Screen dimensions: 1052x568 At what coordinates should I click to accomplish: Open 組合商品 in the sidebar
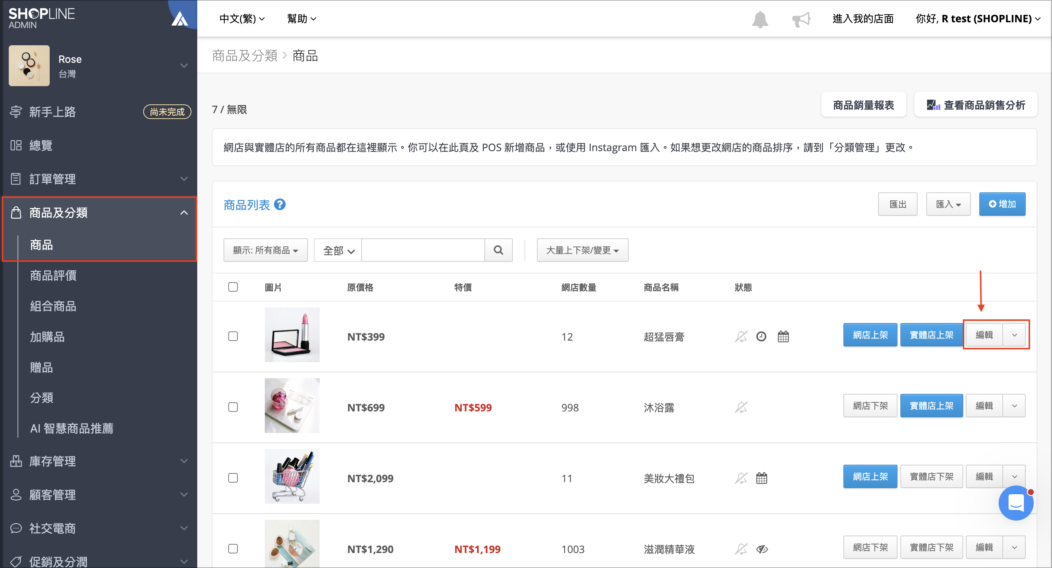click(53, 306)
